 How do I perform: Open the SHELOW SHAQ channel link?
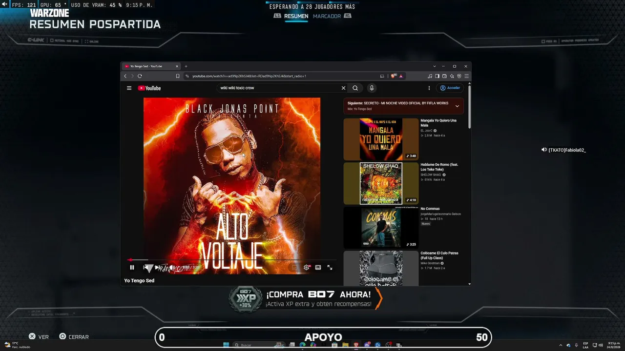click(x=431, y=175)
